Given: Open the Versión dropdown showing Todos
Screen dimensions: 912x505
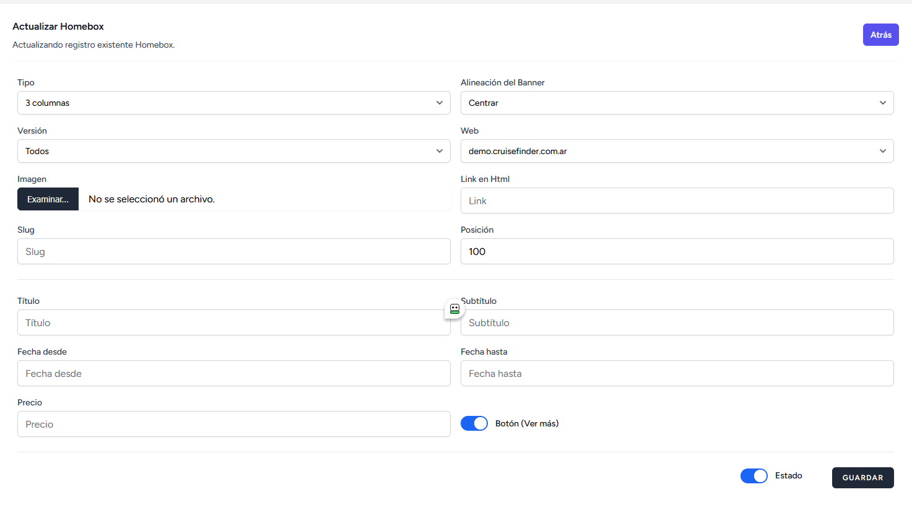Looking at the screenshot, I should pyautogui.click(x=233, y=151).
